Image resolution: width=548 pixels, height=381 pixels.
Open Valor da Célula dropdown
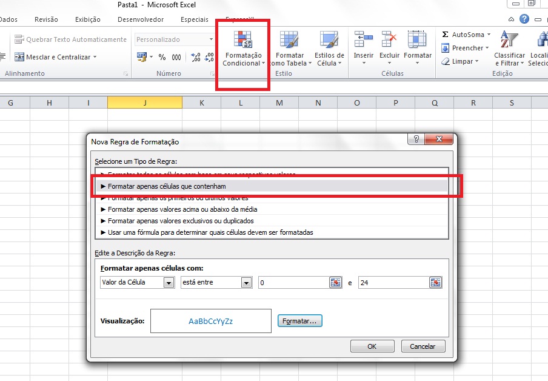coord(169,282)
